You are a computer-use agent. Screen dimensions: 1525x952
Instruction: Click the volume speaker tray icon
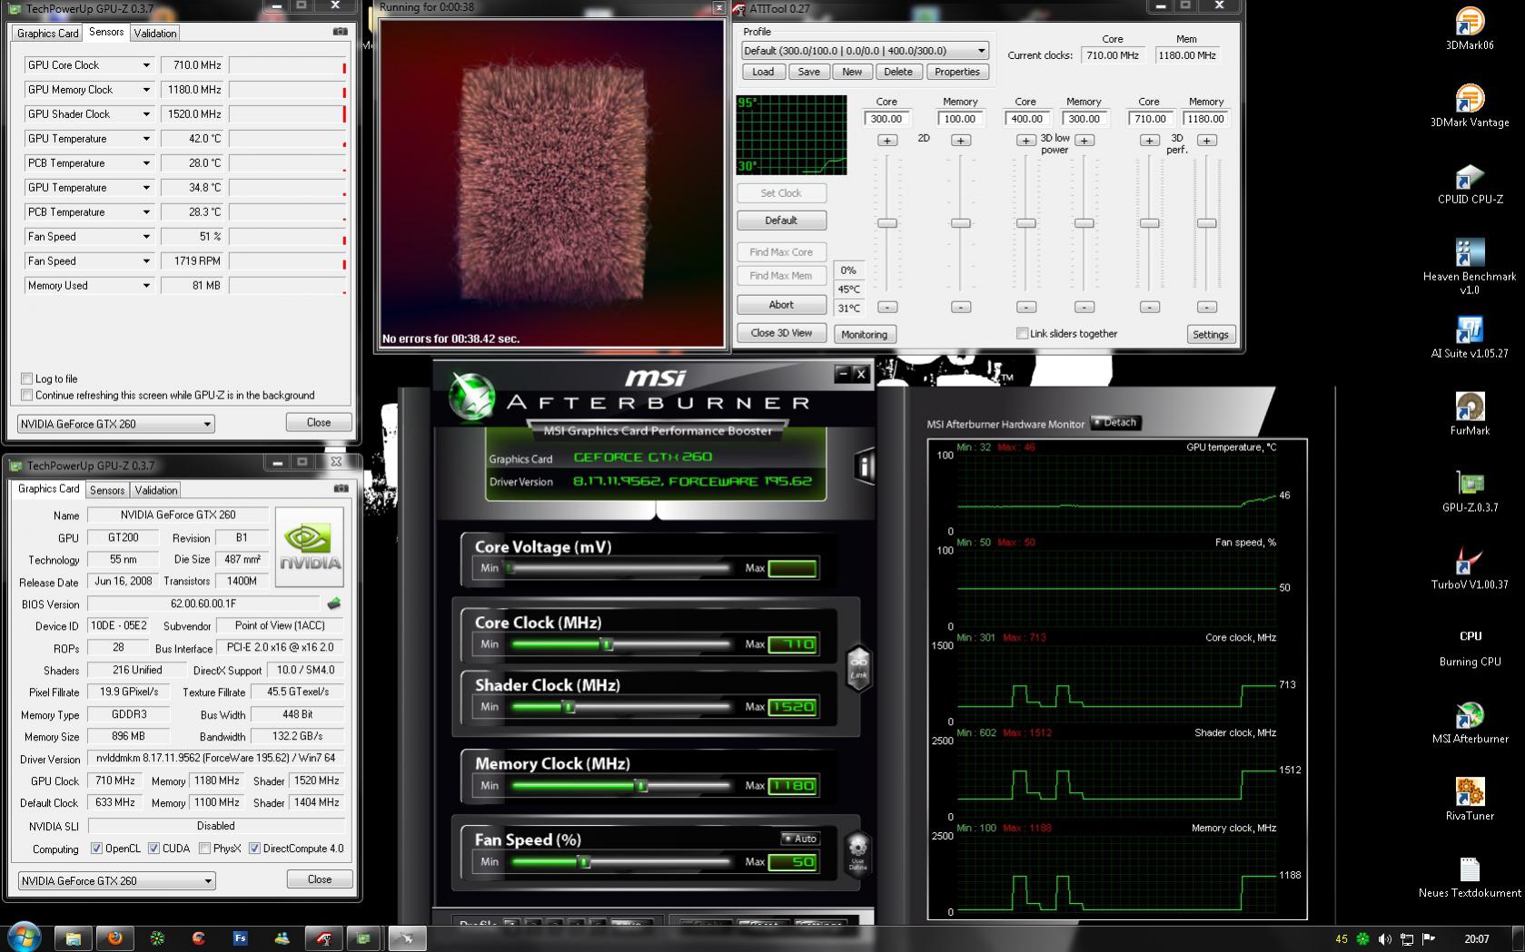tap(1384, 939)
